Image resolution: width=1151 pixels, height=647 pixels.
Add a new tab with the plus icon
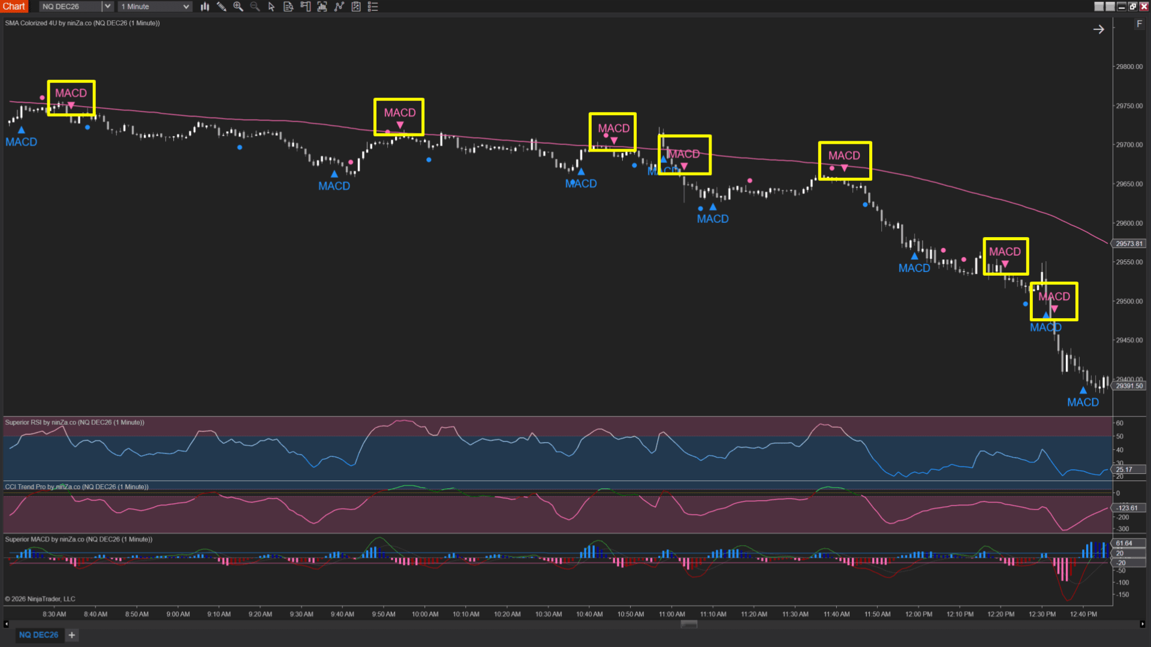coord(72,635)
